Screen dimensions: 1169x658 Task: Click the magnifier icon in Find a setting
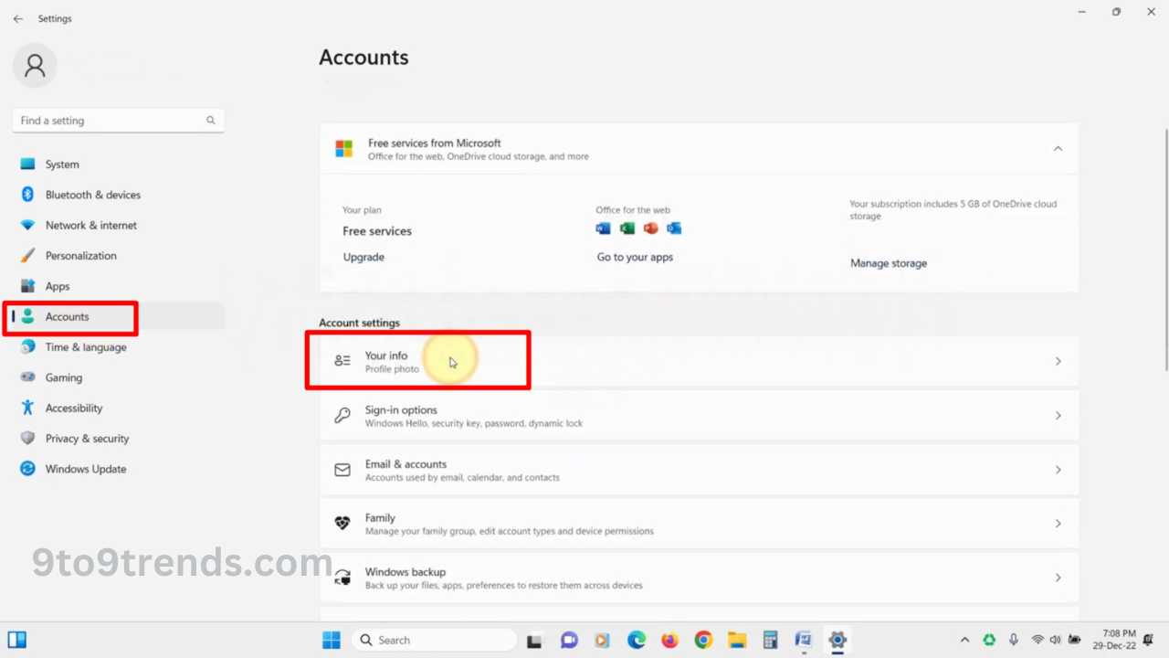[x=211, y=120]
